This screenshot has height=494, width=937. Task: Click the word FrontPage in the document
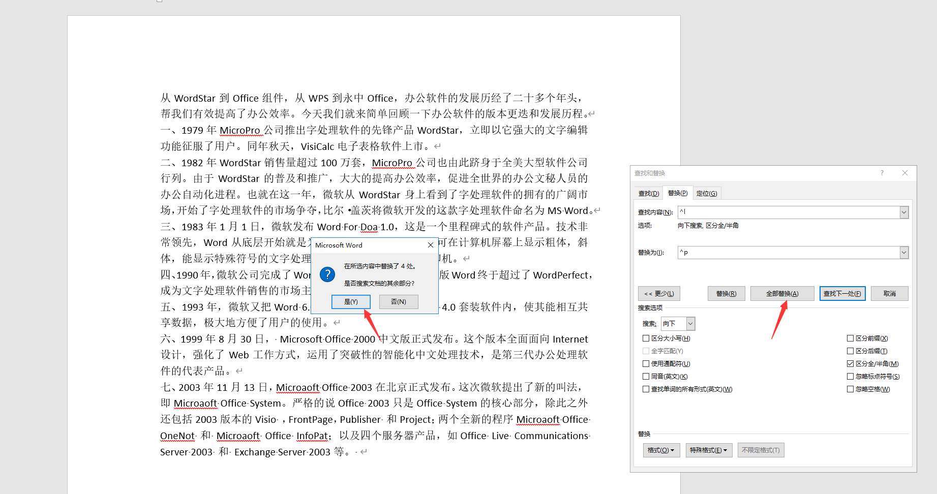click(311, 420)
